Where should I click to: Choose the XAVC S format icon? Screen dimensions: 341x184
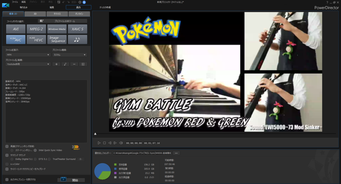78,29
